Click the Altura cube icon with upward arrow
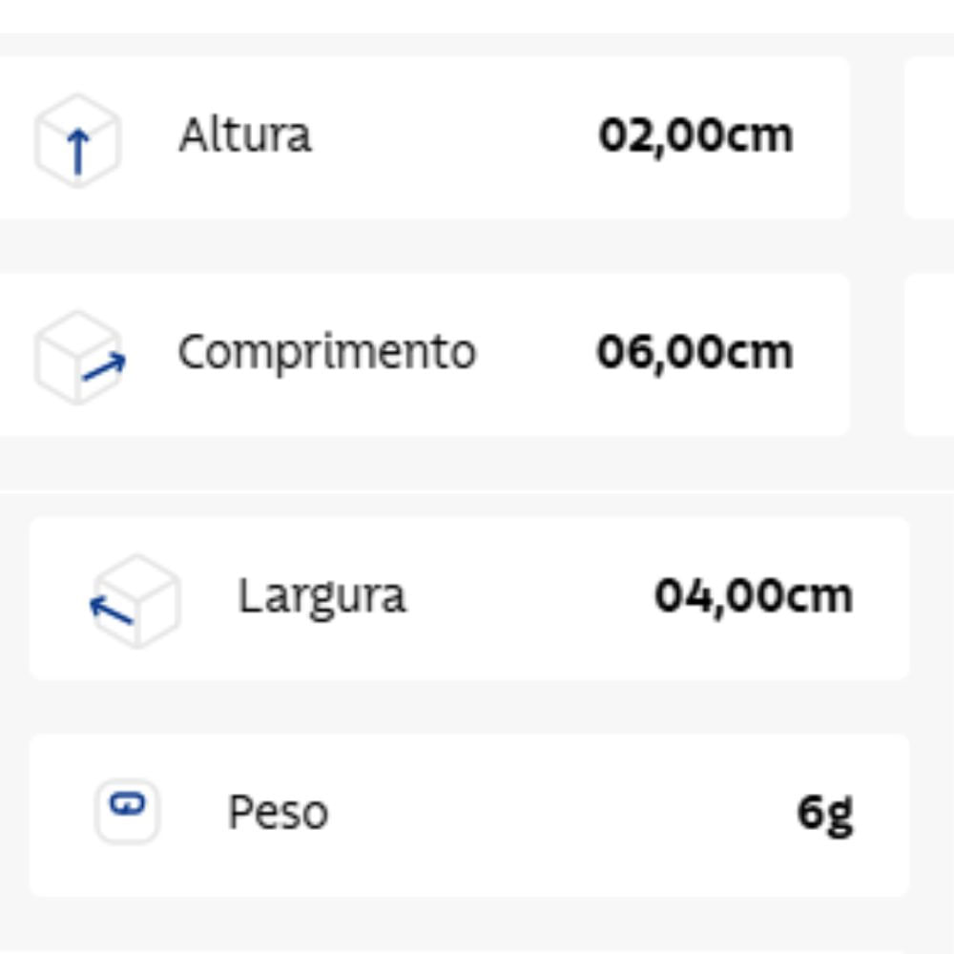This screenshot has height=954, width=954. (78, 140)
